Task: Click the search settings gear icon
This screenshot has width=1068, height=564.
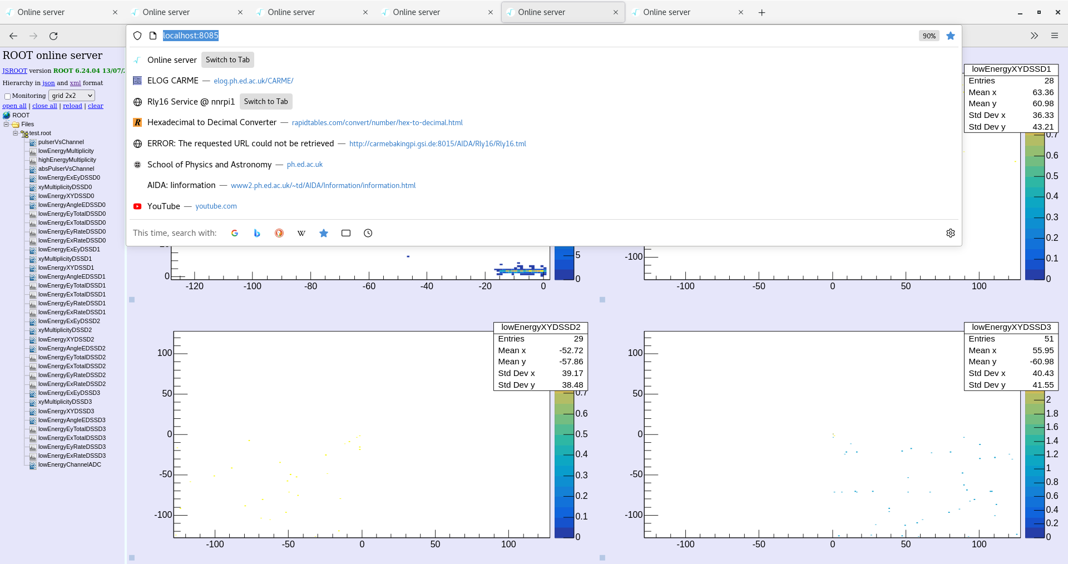Action: point(950,233)
